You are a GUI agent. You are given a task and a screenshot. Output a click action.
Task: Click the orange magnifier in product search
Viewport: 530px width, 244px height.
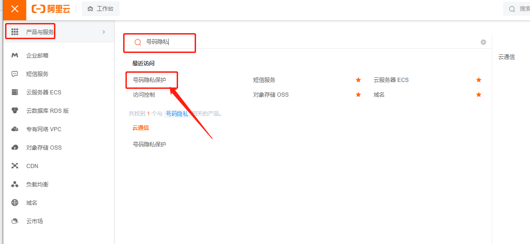[137, 42]
